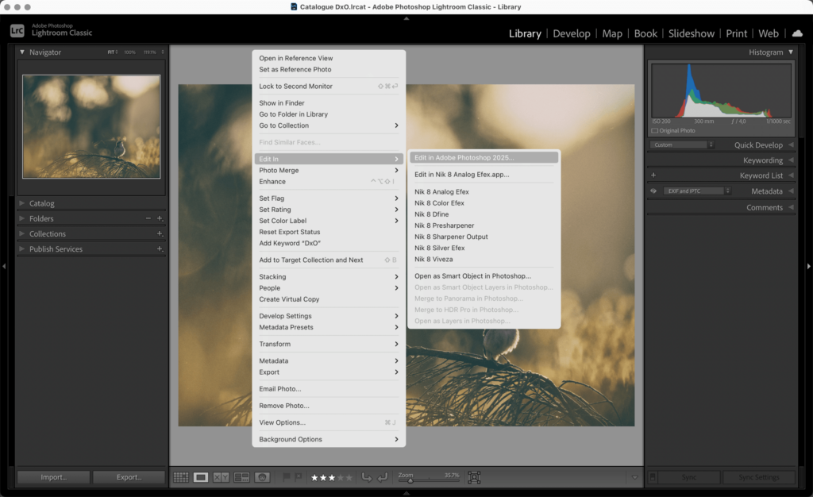Toggle Metadata panel eye icon
Screen dimensions: 813x497
pos(653,191)
